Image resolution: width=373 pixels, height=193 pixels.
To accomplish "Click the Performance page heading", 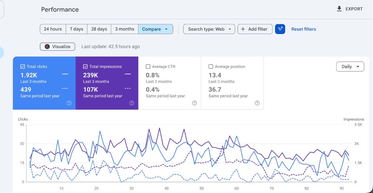I will pyautogui.click(x=60, y=9).
